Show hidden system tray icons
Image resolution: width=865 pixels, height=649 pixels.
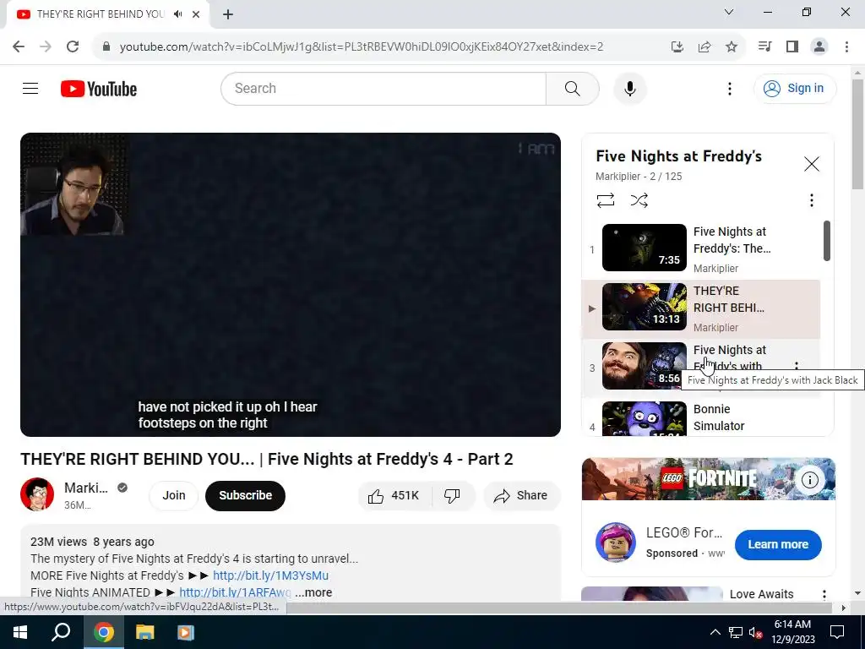click(715, 632)
